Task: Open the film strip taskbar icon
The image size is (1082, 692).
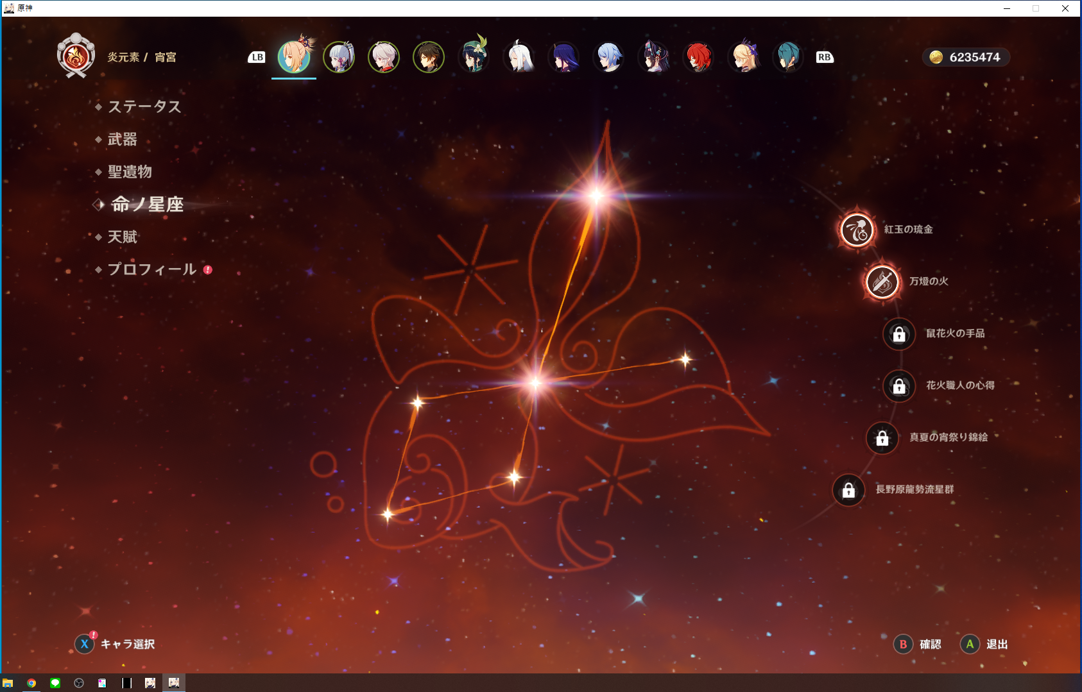Action: click(x=126, y=683)
